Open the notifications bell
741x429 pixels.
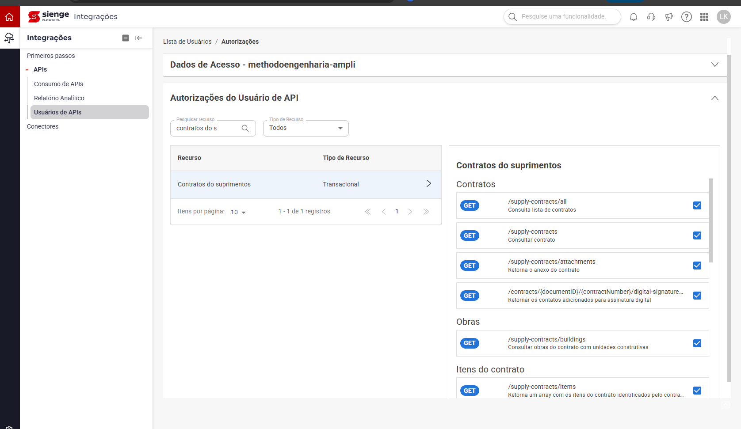click(x=634, y=17)
